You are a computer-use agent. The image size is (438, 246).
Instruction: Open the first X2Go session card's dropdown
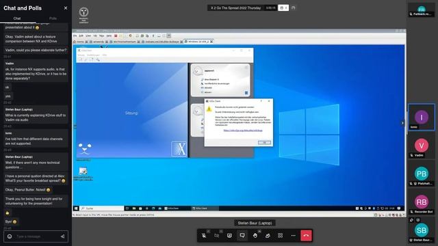(246, 93)
